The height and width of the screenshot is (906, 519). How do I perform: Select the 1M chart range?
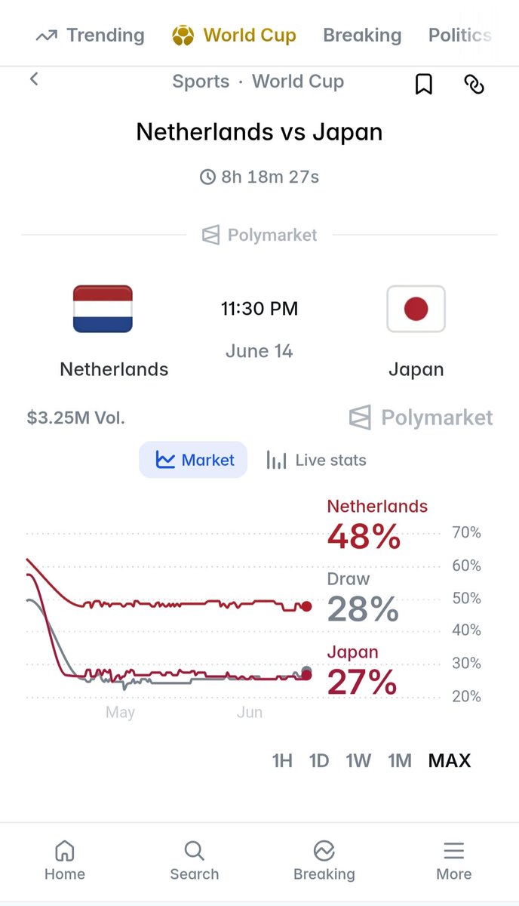click(x=400, y=760)
